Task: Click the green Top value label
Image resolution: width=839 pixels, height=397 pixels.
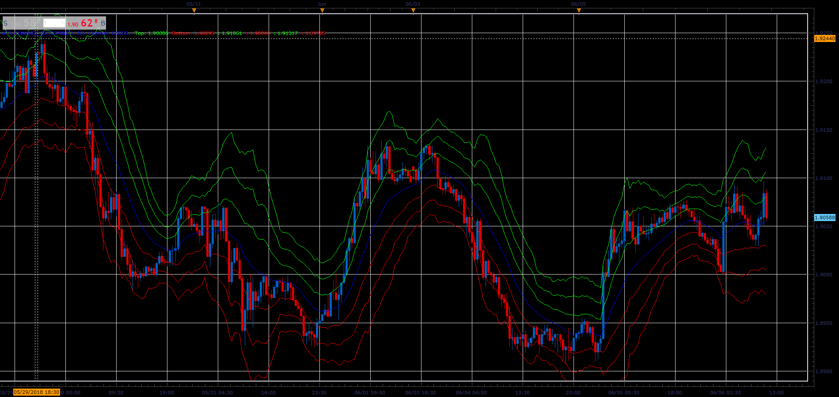Action: click(152, 33)
